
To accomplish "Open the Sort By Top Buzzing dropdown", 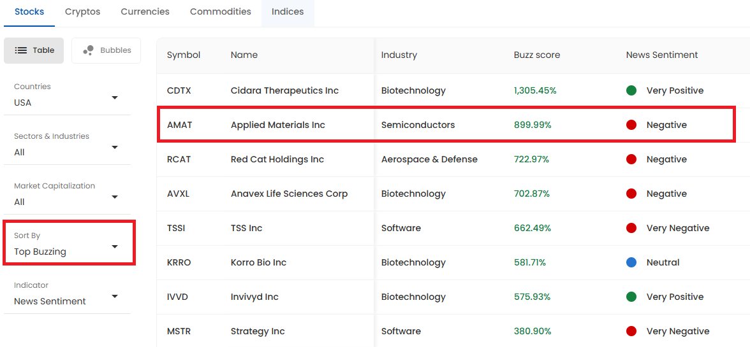I will point(67,244).
